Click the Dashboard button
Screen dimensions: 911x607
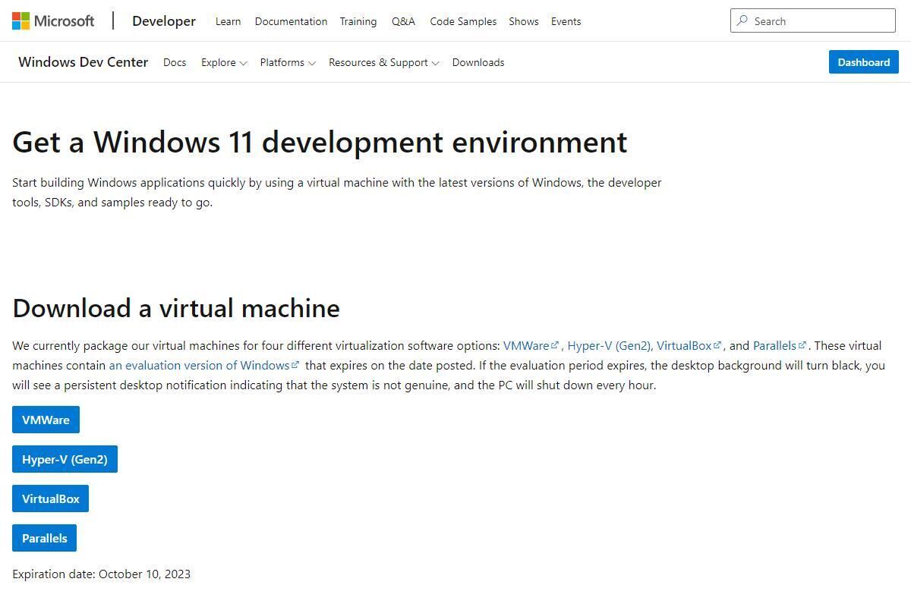(x=864, y=62)
